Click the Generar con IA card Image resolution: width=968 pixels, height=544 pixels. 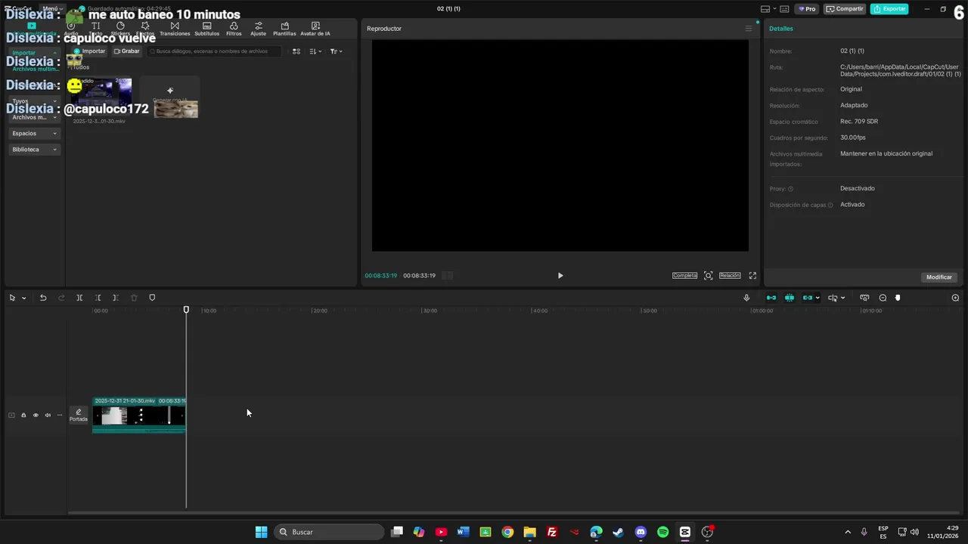(169, 97)
